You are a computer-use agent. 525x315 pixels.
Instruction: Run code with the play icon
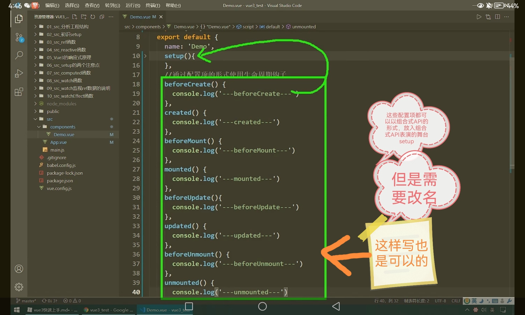tap(479, 17)
